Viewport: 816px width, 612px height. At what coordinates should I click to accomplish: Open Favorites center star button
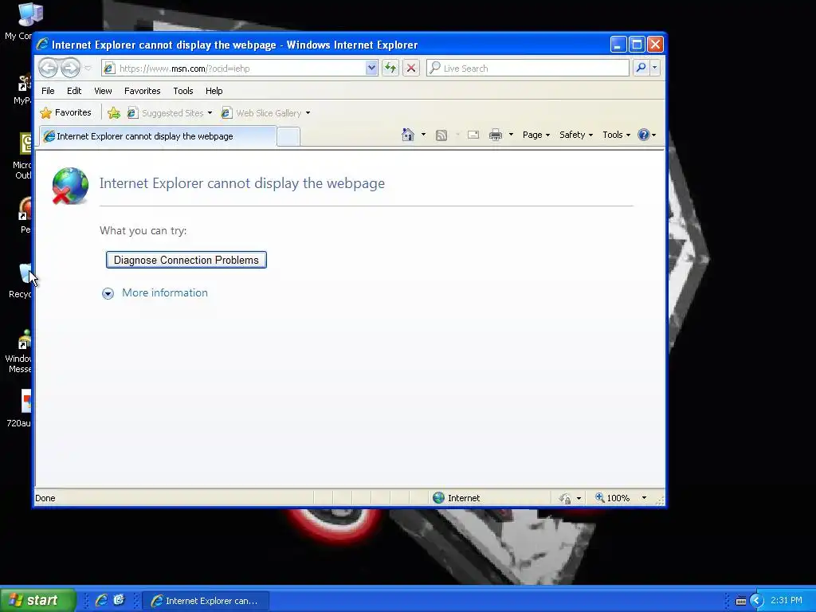tap(65, 112)
